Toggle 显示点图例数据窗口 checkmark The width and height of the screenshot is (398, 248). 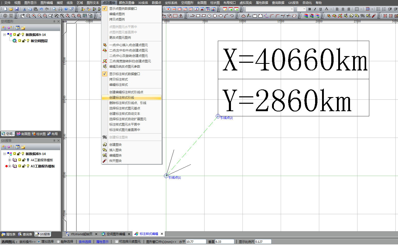[105, 8]
